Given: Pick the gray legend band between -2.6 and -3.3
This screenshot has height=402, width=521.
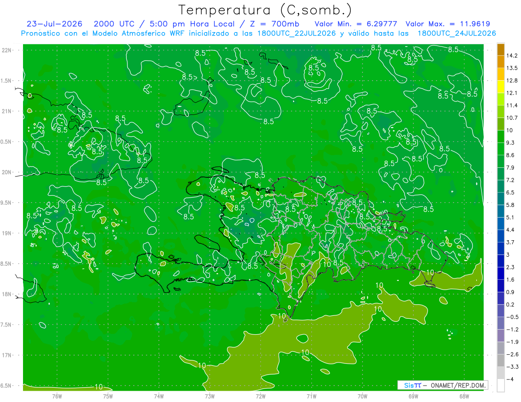Looking at the screenshot, I should point(501,360).
